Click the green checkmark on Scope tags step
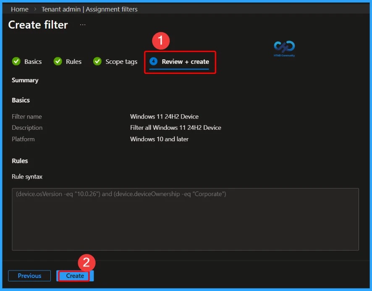Screen dimensions: 372x291 point(97,61)
